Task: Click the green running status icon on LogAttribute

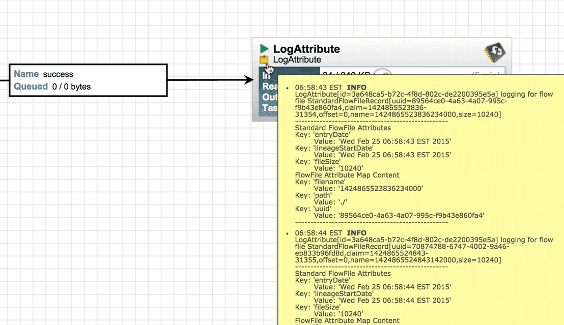Action: pyautogui.click(x=264, y=49)
